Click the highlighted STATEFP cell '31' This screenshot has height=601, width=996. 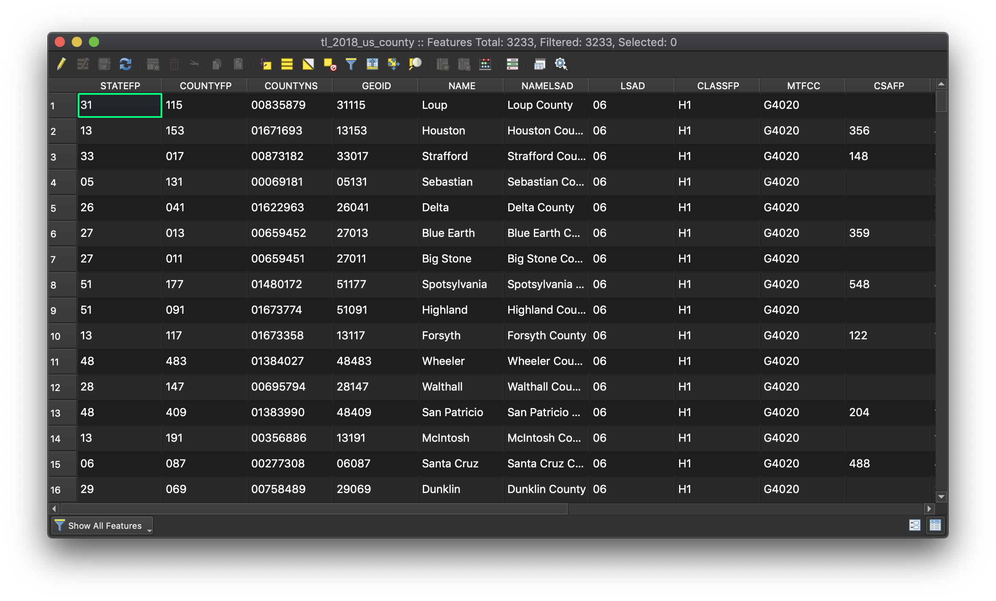click(x=120, y=105)
